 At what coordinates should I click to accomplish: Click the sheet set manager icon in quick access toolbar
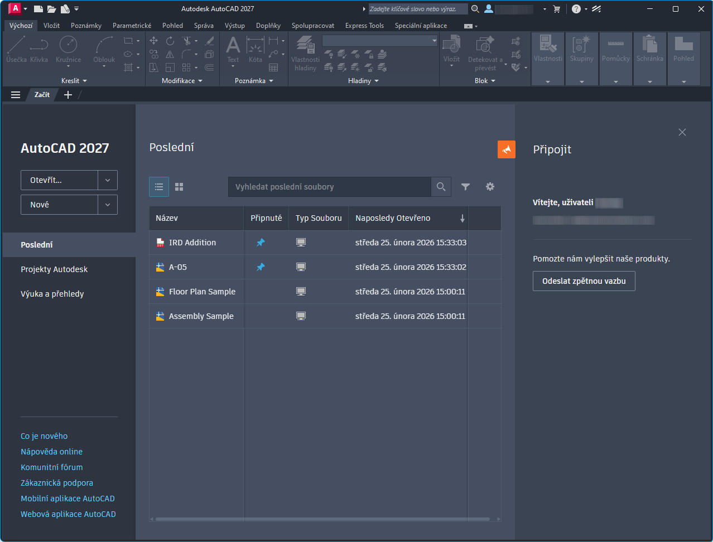click(x=65, y=9)
